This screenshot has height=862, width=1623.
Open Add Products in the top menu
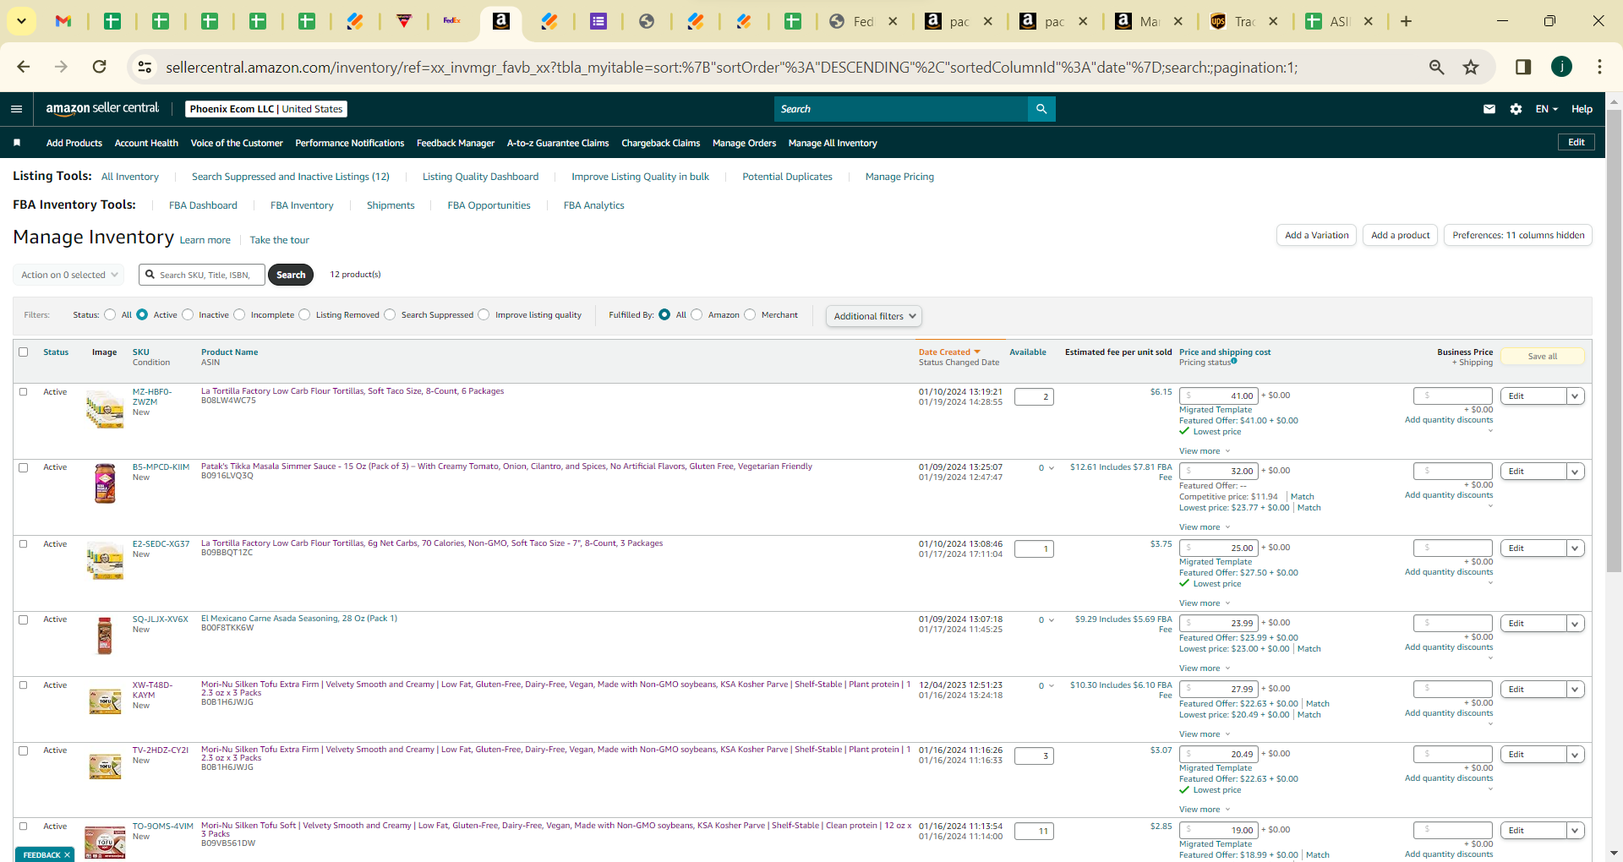point(74,143)
